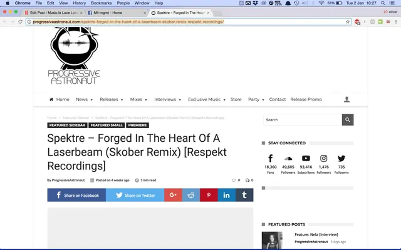Click Share on Facebook button
This screenshot has width=401, height=250.
76,195
